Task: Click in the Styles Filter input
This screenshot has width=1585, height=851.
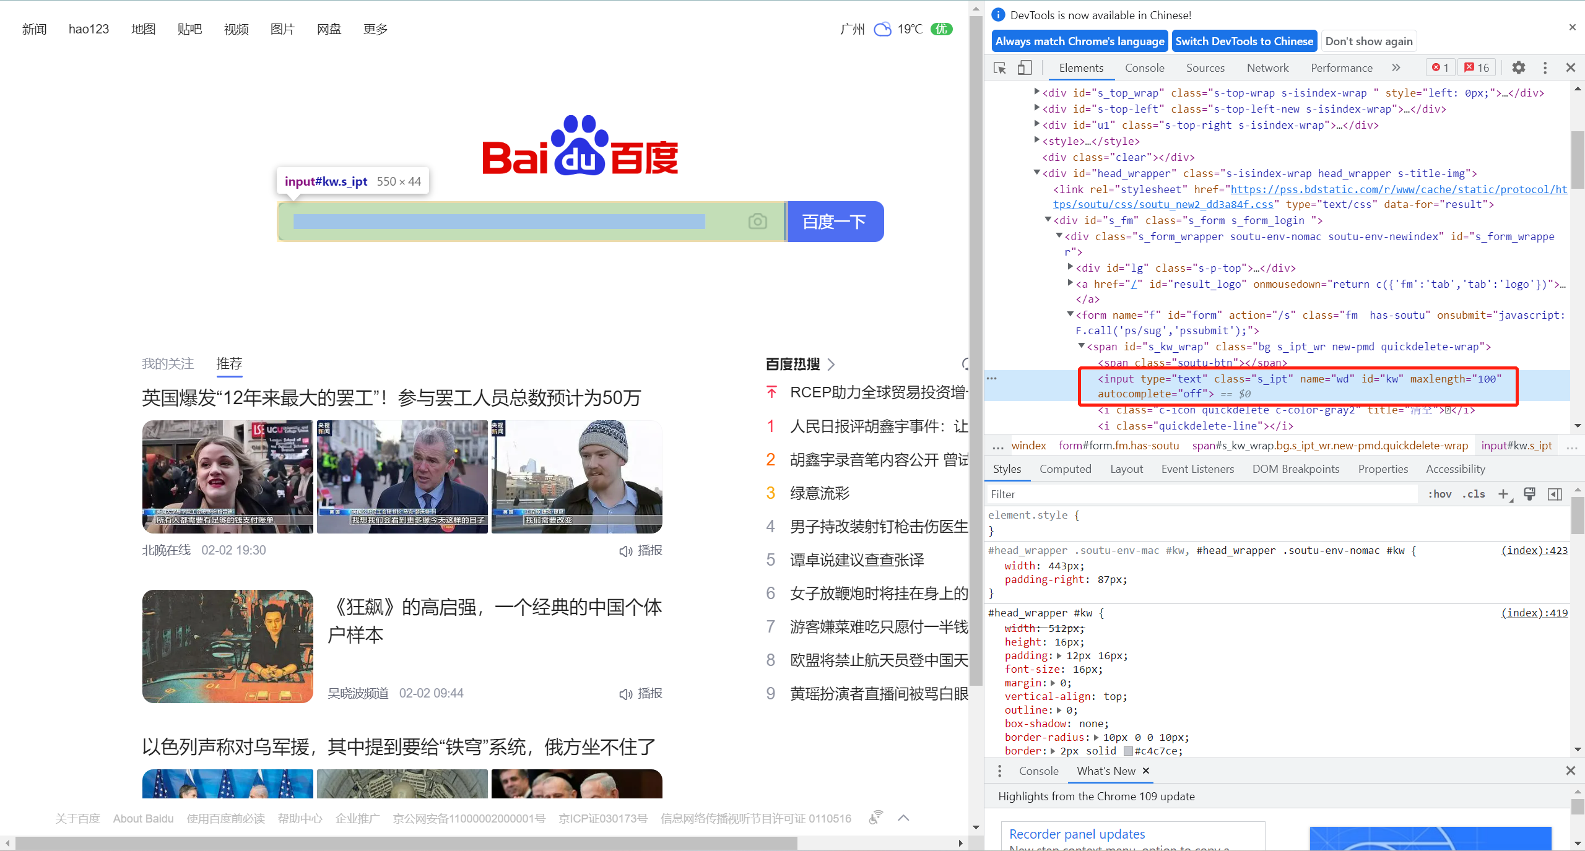Action: coord(1201,494)
